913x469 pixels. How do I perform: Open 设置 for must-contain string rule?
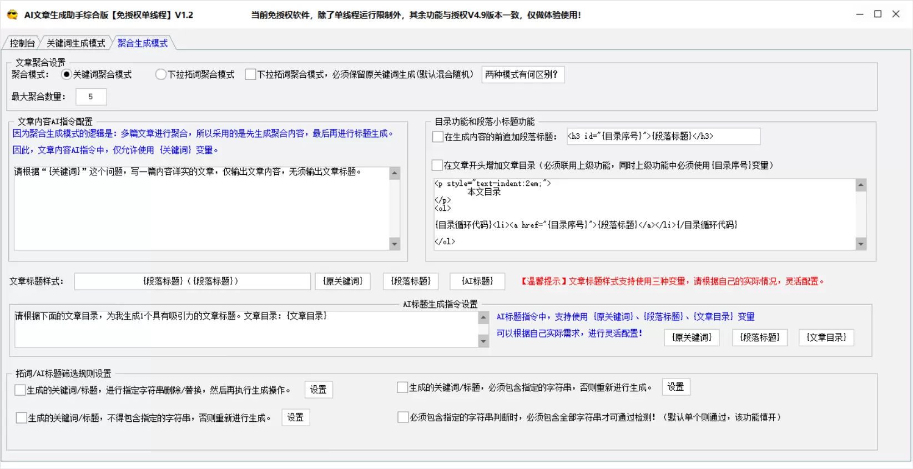pyautogui.click(x=676, y=387)
